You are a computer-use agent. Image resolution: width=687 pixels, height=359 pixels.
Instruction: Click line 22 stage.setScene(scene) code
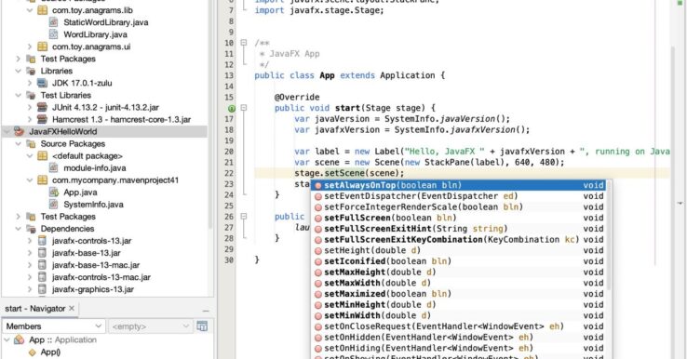(x=349, y=173)
